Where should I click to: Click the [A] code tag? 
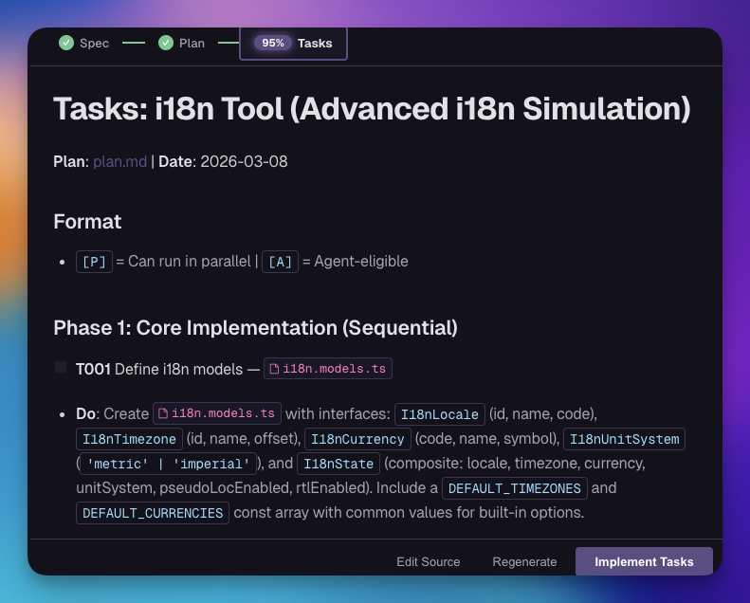[280, 262]
